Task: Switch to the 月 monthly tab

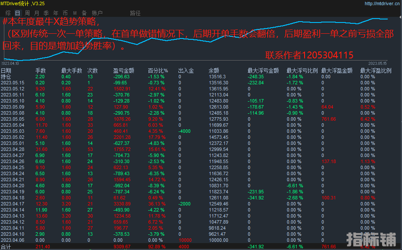Action: coord(37,13)
